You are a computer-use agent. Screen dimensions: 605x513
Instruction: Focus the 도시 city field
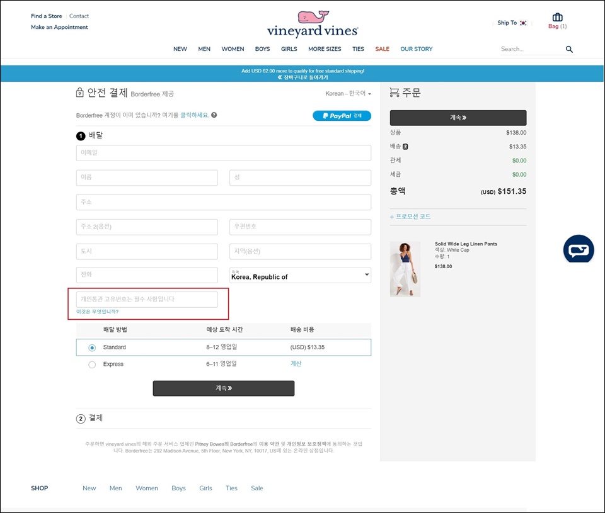coord(147,251)
